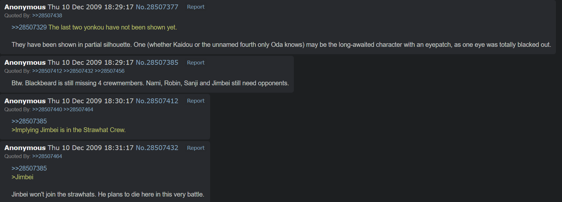Follow >>28507432 backlink under post No.28507385
This screenshot has height=202, width=562.
click(78, 71)
